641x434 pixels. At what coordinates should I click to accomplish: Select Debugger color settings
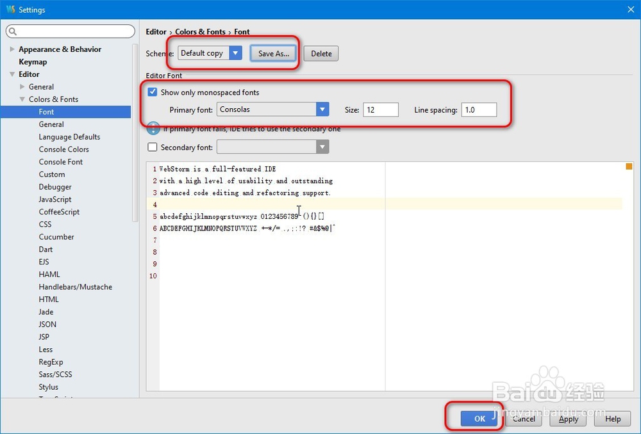point(55,187)
